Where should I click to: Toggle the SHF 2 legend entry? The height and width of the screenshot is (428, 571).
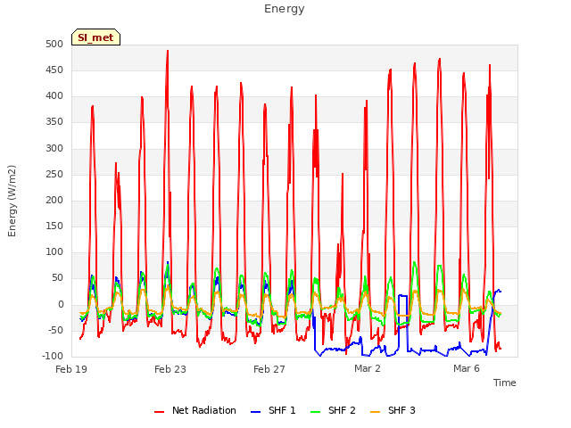(333, 410)
